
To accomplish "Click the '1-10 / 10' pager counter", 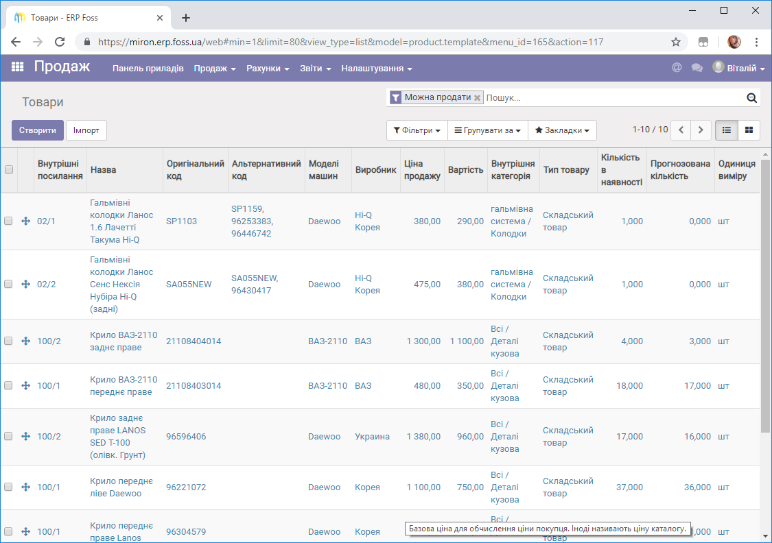I will 650,130.
